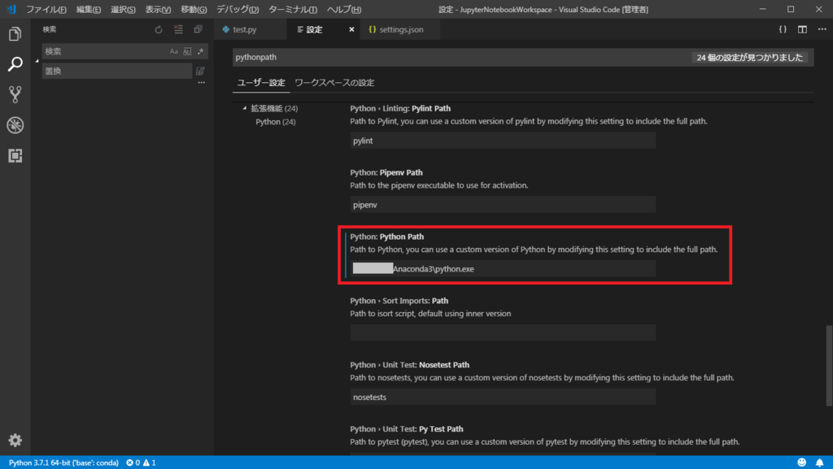Open settings JSON with braces icon

[x=783, y=30]
